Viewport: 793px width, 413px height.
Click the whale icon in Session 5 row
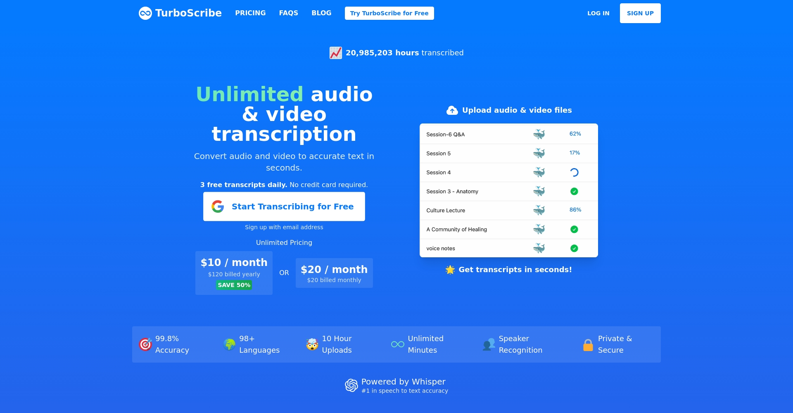[539, 153]
